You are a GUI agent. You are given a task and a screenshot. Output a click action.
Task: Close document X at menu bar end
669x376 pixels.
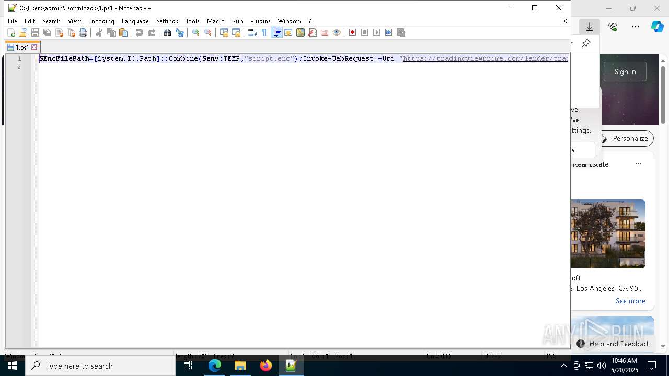tap(565, 21)
